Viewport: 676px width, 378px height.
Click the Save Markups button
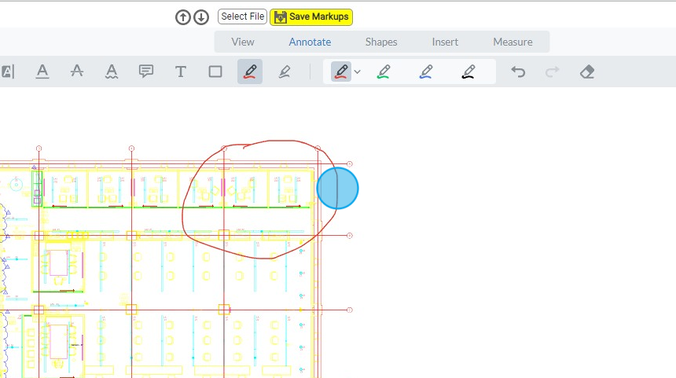311,17
